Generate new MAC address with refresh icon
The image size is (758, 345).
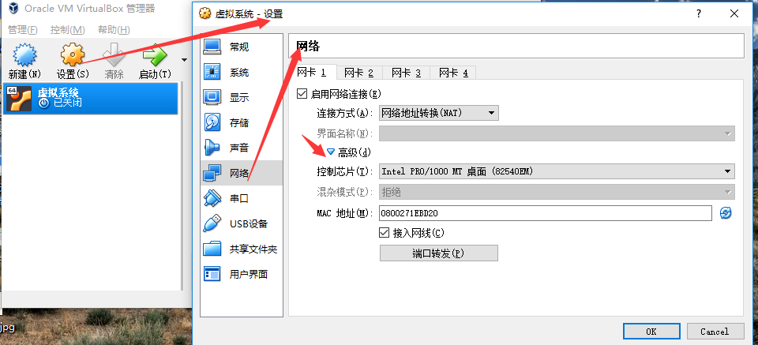click(x=725, y=212)
